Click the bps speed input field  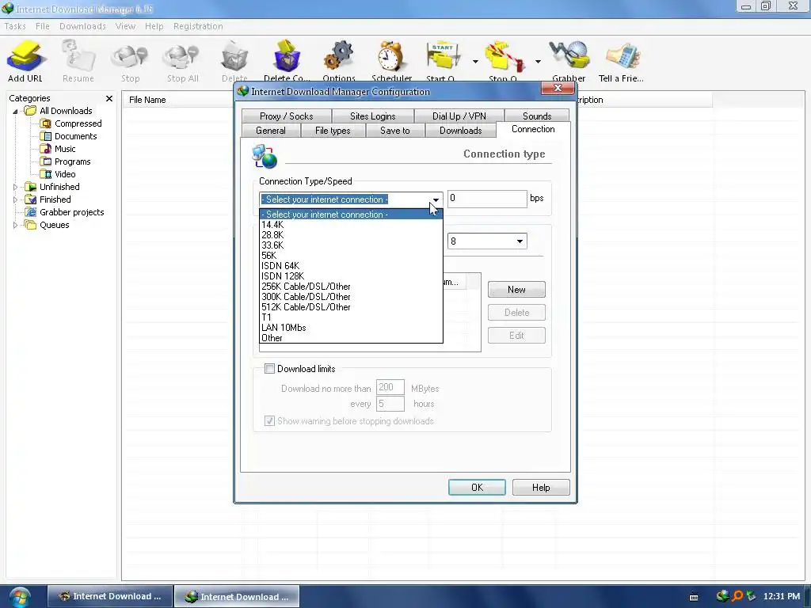pyautogui.click(x=487, y=199)
